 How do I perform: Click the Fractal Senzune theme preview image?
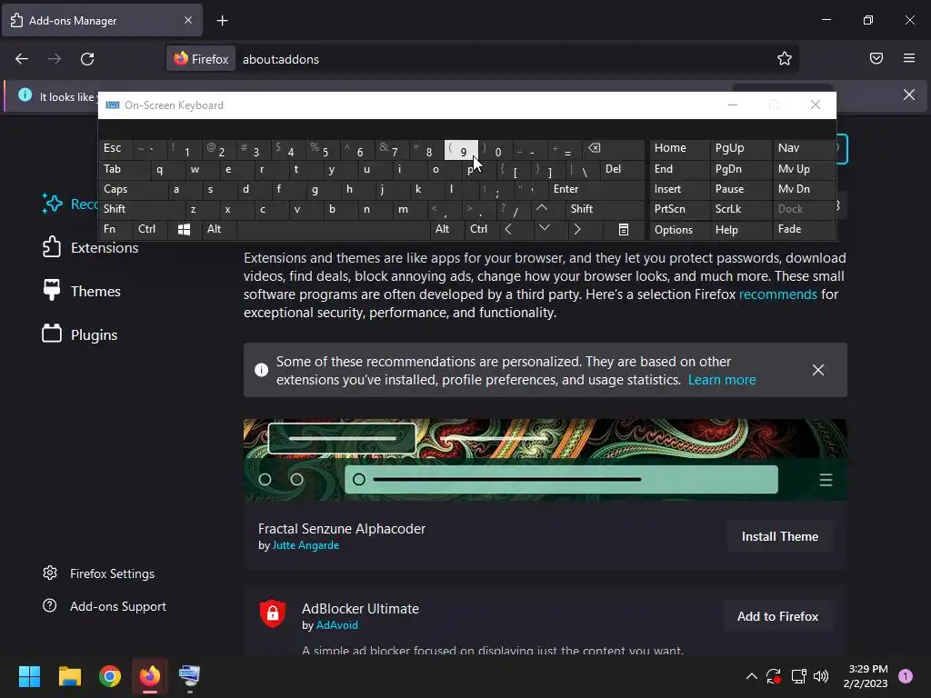[546, 460]
